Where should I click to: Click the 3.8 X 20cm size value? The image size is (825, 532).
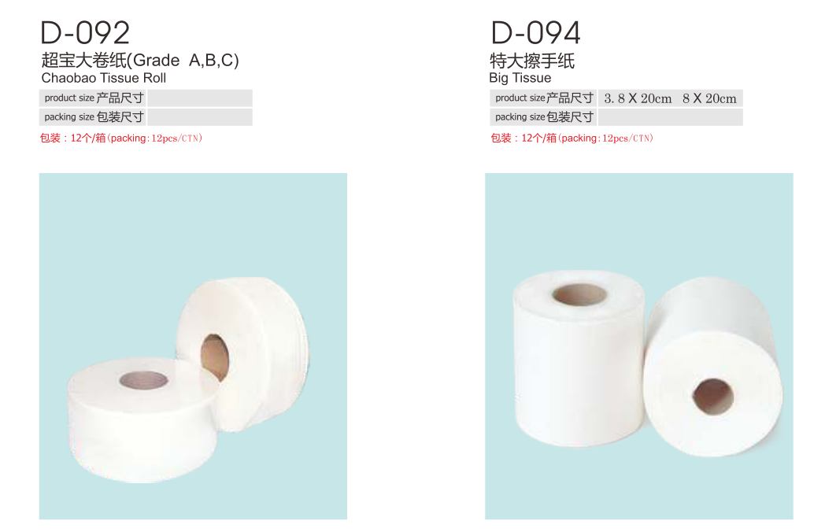[x=638, y=98]
